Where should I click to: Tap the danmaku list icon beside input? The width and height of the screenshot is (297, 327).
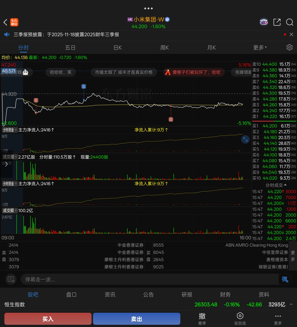(11, 279)
